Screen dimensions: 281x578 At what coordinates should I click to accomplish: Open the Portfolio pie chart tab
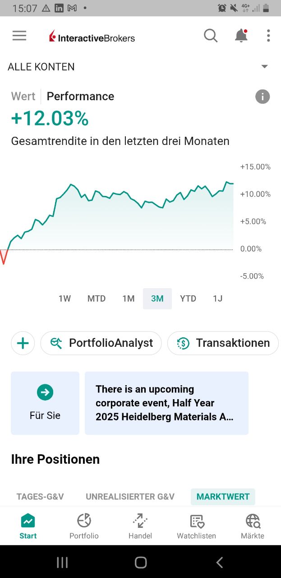pyautogui.click(x=84, y=527)
